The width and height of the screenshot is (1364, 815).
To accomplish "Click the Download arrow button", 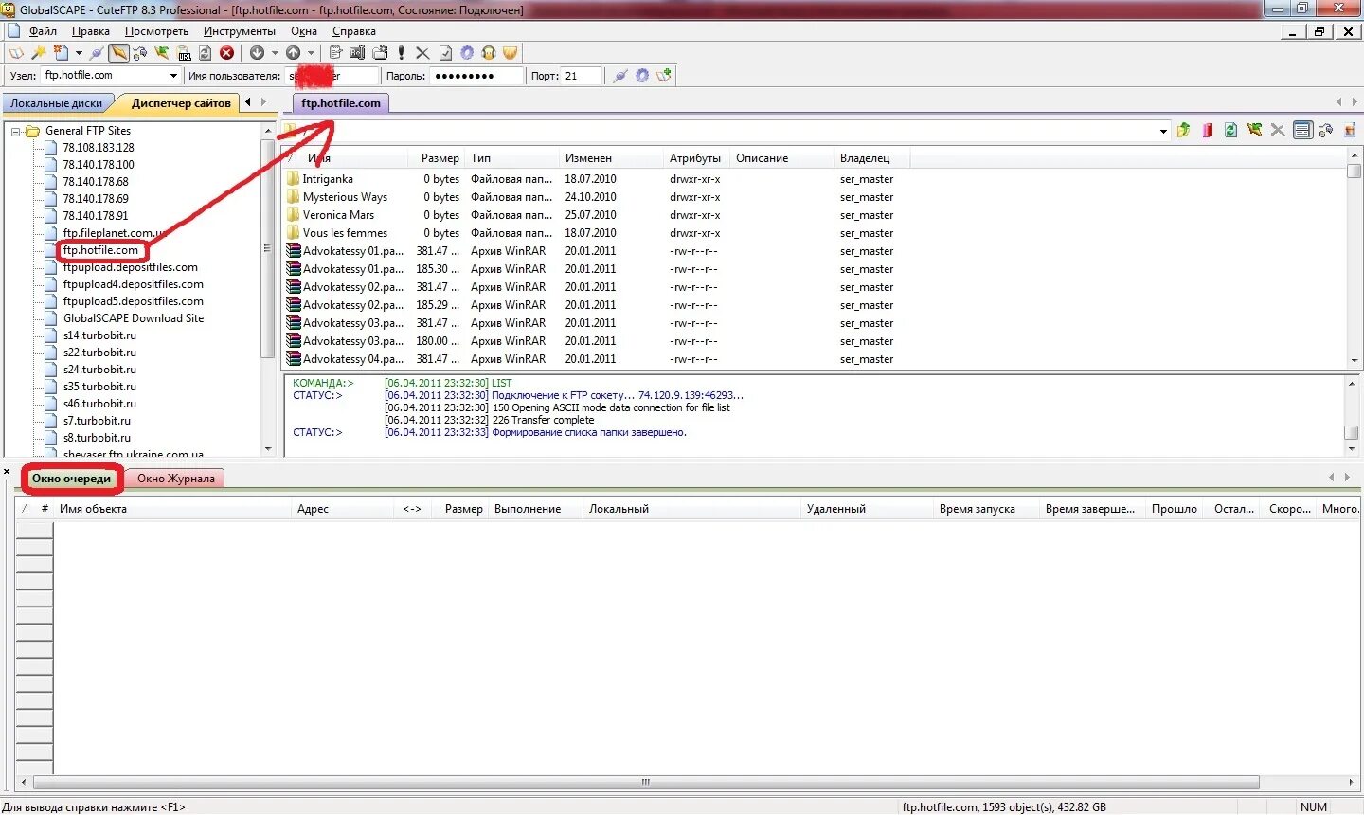I will (257, 53).
